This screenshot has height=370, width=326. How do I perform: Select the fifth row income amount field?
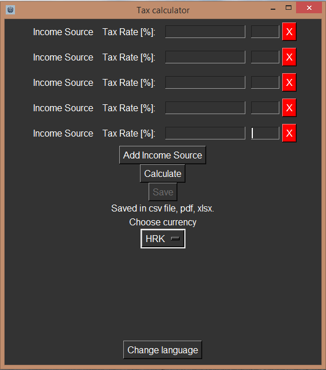(205, 133)
